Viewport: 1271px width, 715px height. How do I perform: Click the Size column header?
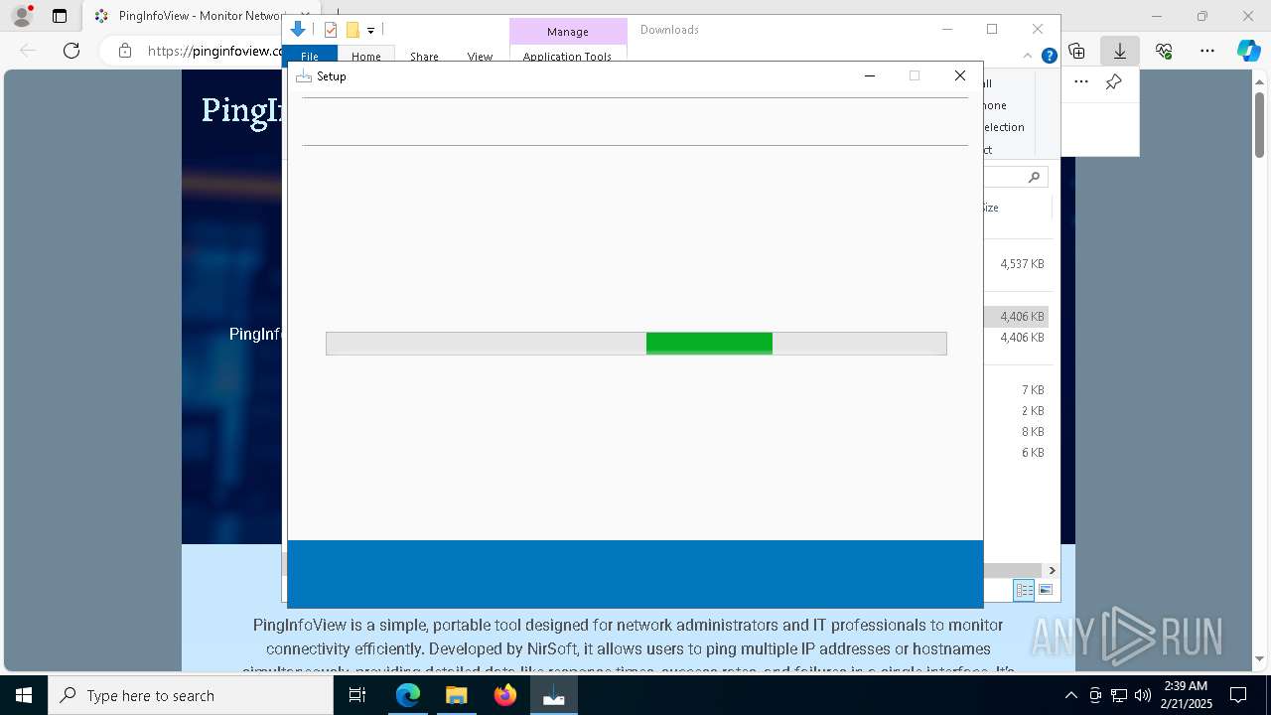pyautogui.click(x=990, y=208)
